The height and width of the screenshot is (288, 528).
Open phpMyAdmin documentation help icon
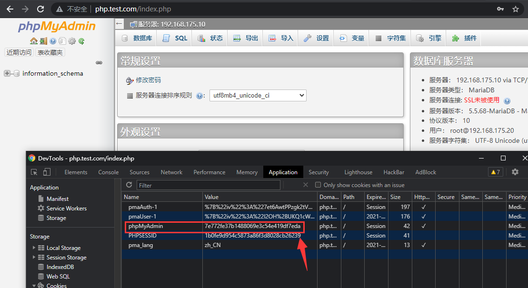click(53, 41)
